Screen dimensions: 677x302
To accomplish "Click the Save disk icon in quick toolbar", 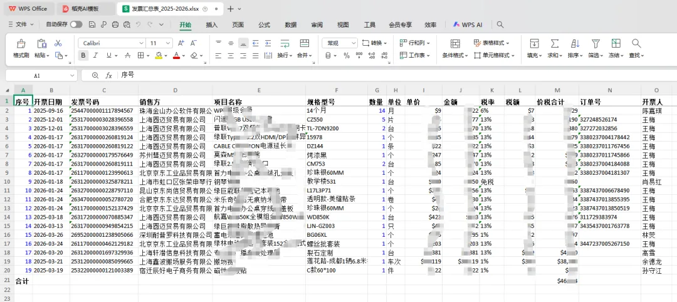I will [92, 24].
